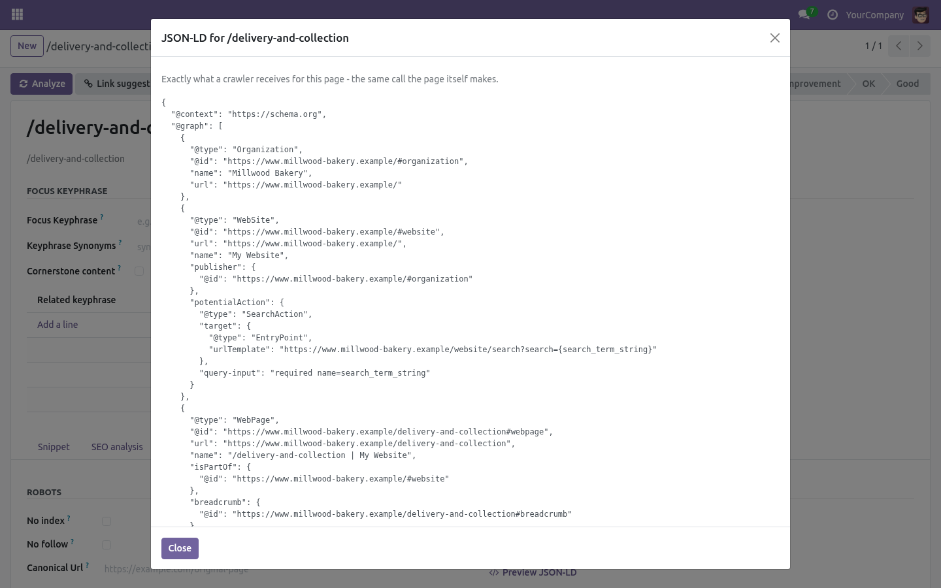
Task: Click the "@type": "Organization" line
Action: 246,150
